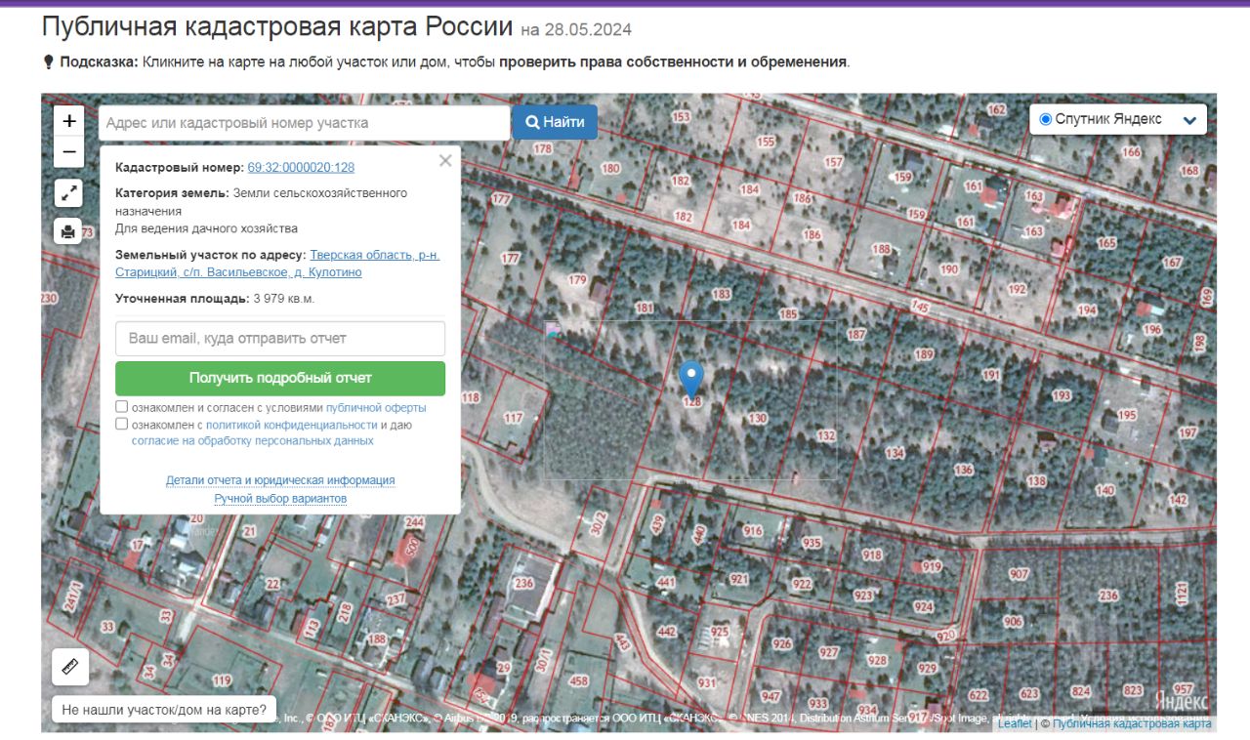Click Не нашли участок/дом на карте? button

(x=163, y=710)
